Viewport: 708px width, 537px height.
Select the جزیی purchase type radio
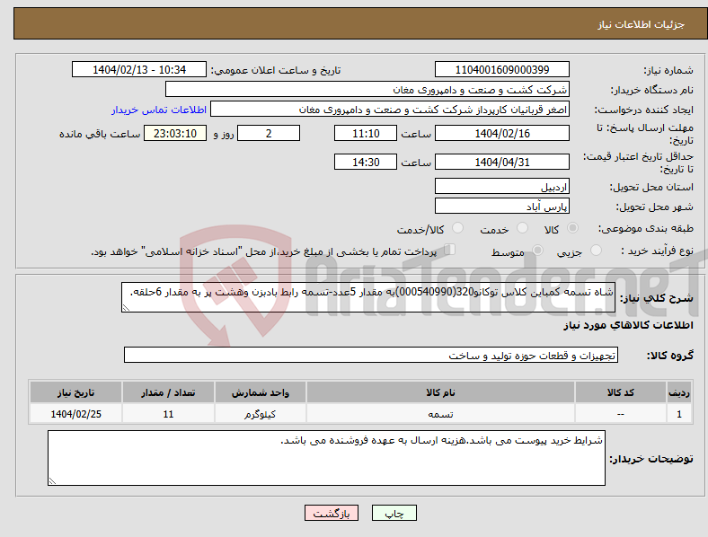coord(596,250)
